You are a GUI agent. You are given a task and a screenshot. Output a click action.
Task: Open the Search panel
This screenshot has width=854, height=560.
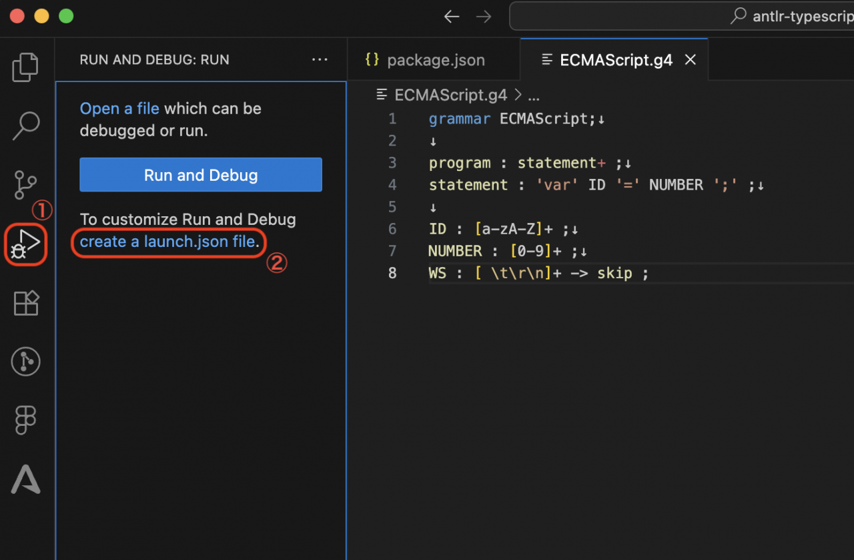pos(25,125)
